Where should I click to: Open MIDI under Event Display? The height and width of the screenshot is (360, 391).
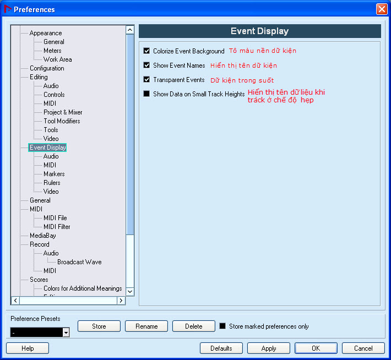pyautogui.click(x=50, y=165)
